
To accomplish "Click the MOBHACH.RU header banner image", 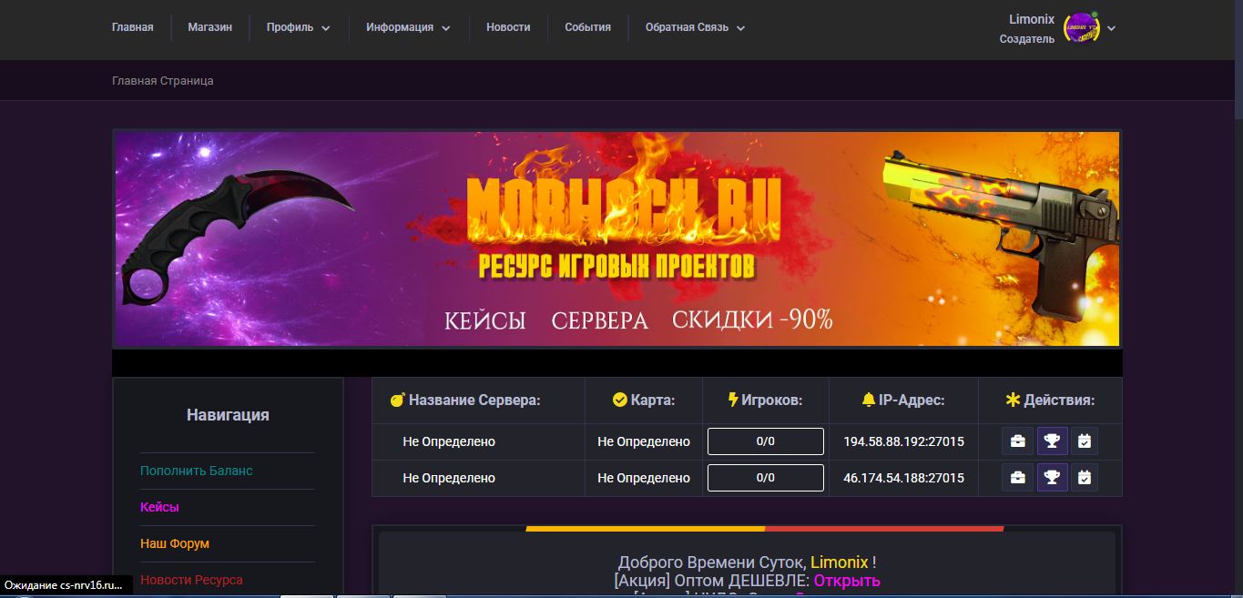I will coord(617,238).
